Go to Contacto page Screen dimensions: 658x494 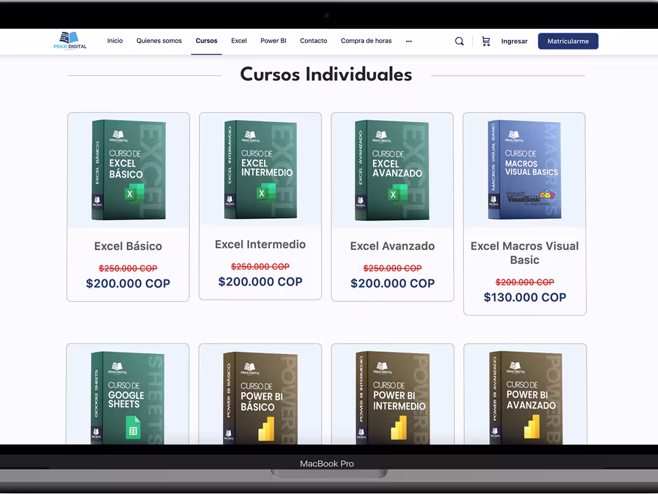(314, 40)
